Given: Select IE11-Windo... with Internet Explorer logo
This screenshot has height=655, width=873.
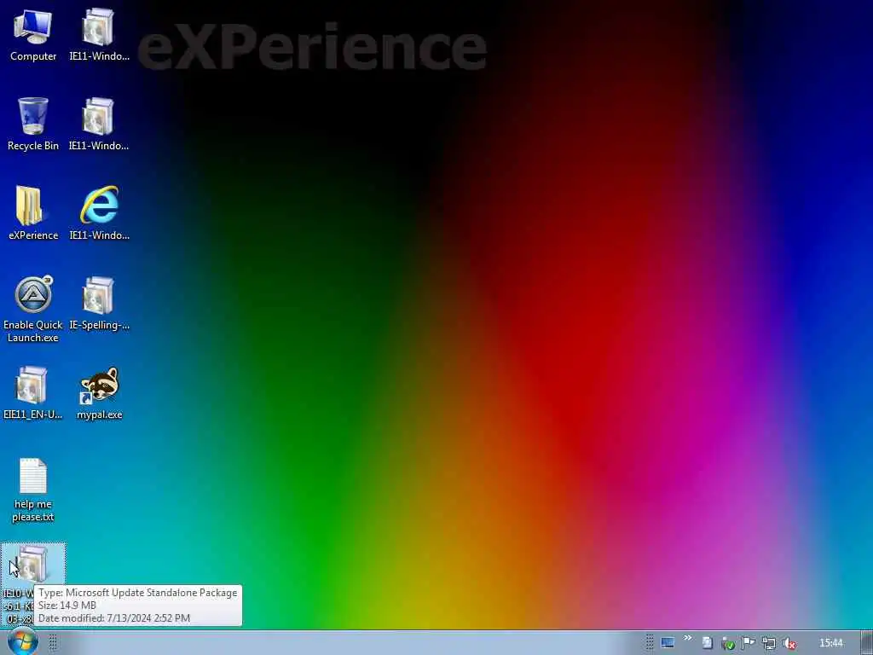Looking at the screenshot, I should (99, 212).
